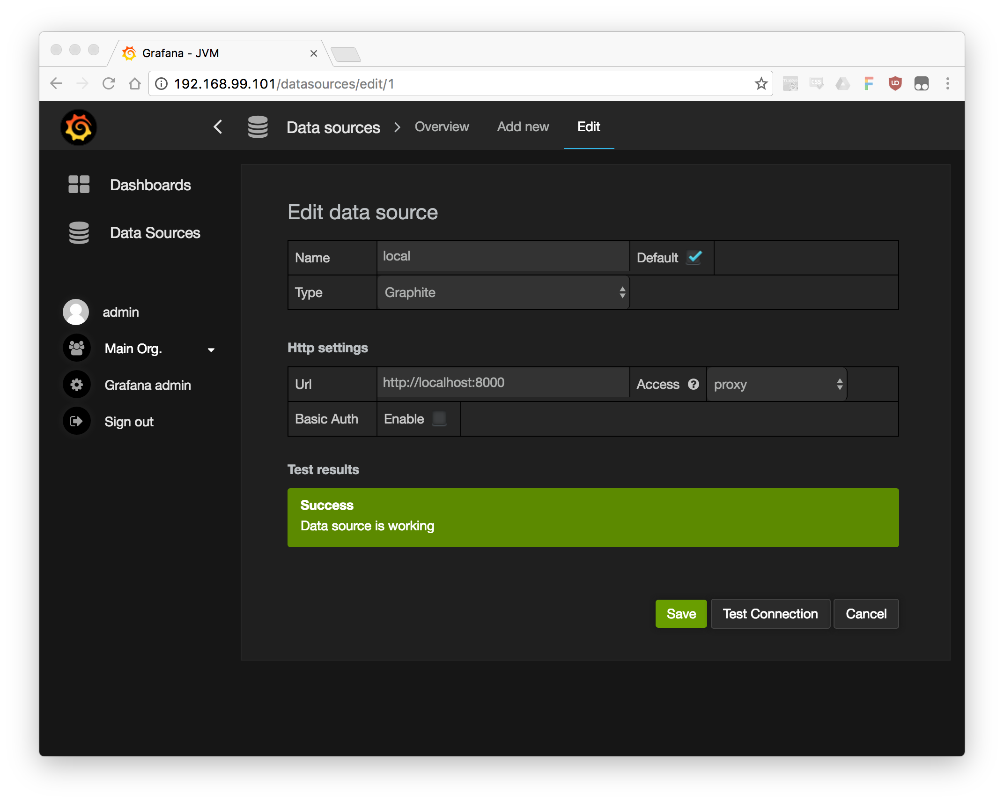Toggle the Default checkbox
This screenshot has width=1004, height=803.
[694, 257]
